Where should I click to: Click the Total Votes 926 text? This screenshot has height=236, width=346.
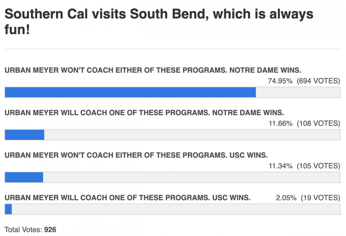[x=30, y=230]
